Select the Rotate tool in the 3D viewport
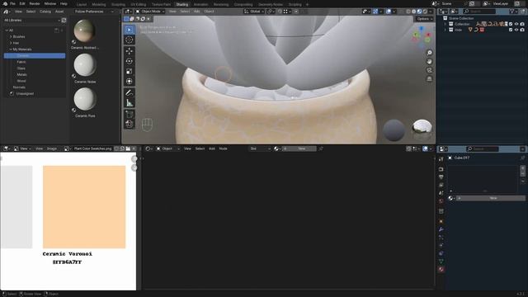 [x=130, y=61]
